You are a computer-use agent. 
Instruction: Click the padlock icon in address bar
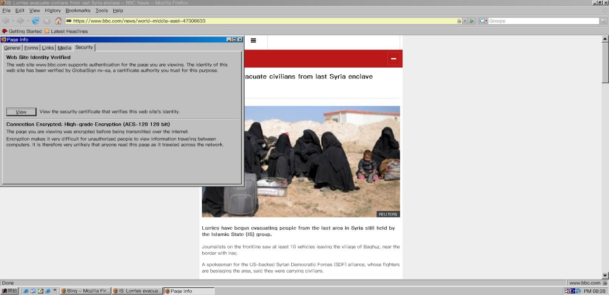[459, 21]
